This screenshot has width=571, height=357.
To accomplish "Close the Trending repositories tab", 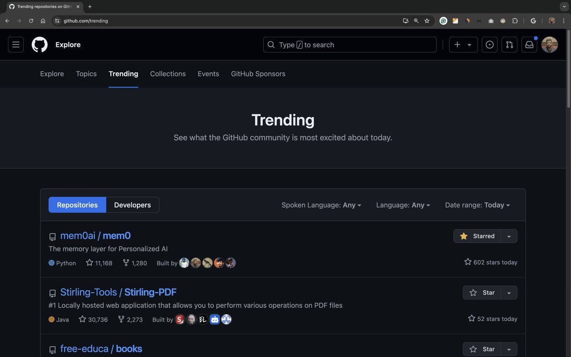I will pos(78,7).
